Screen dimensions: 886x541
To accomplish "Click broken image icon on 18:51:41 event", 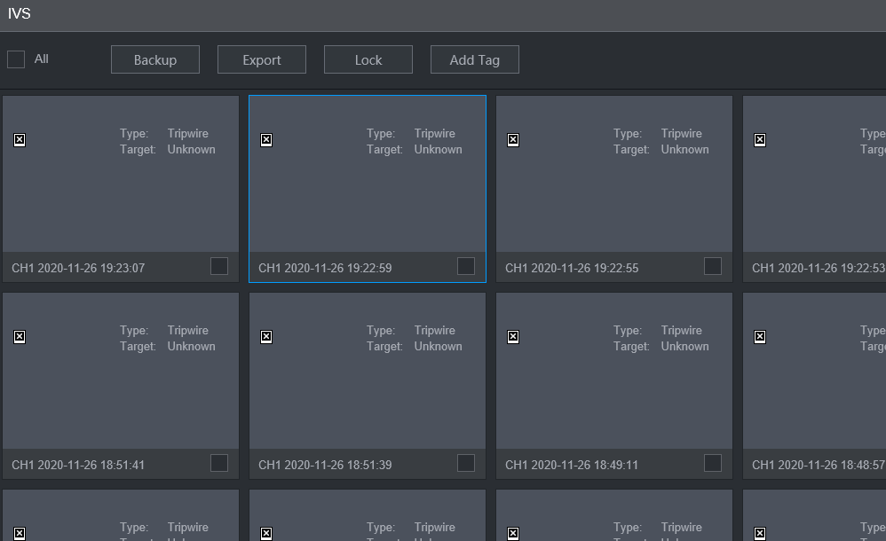I will 20,337.
